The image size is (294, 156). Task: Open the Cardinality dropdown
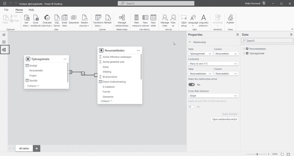tap(213, 64)
